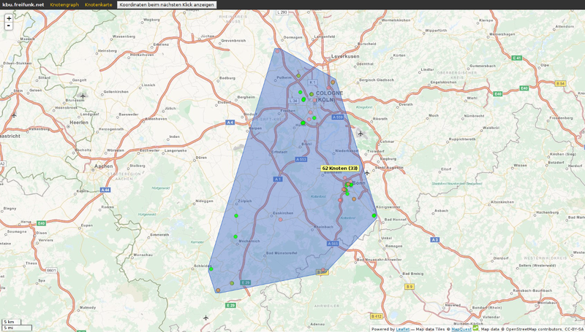
Task: Click the orange node marker near Leverkusen
Action: 332,82
